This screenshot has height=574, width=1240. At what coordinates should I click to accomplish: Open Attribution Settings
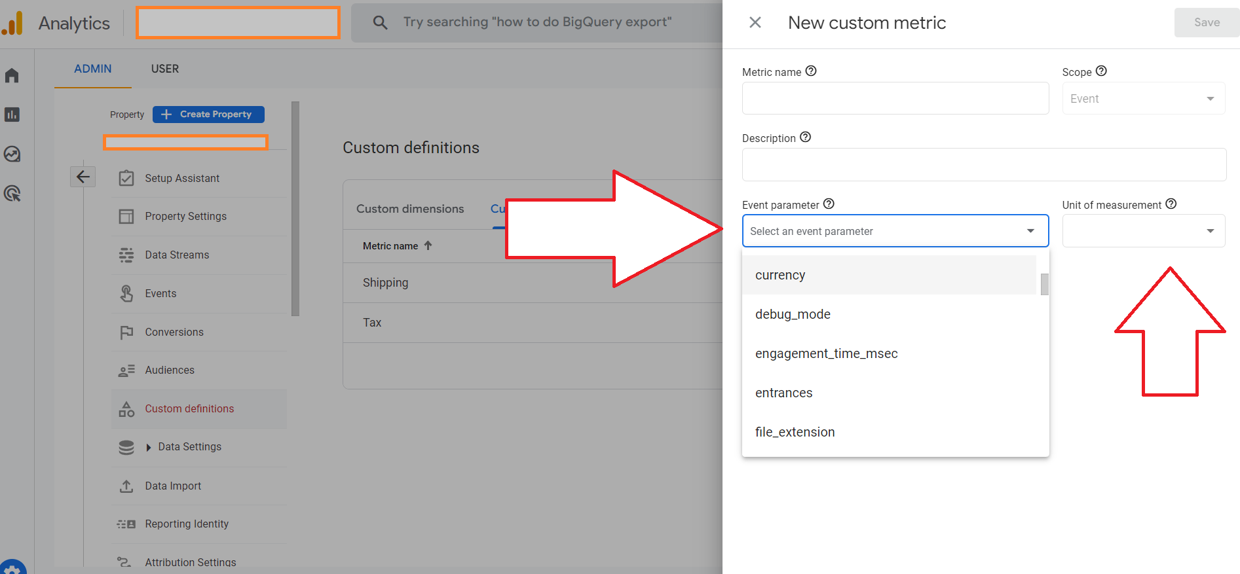191,562
